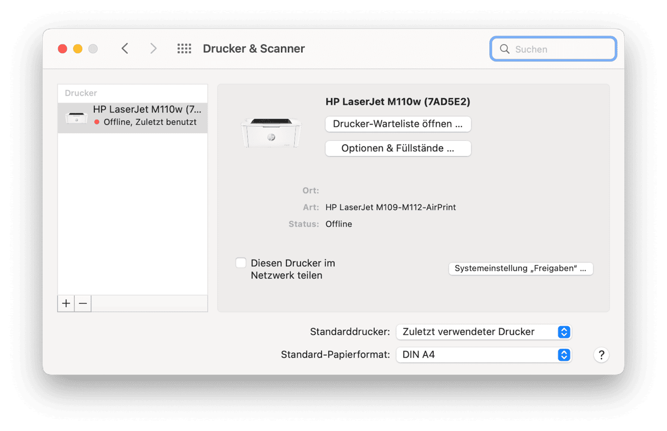Remove the printer with the minus button

tap(83, 303)
